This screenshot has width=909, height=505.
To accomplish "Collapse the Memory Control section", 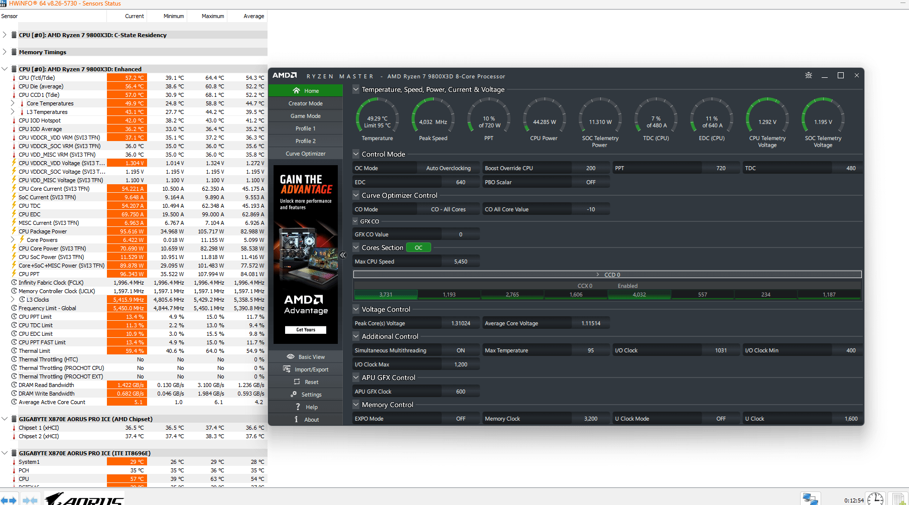I will coord(356,405).
